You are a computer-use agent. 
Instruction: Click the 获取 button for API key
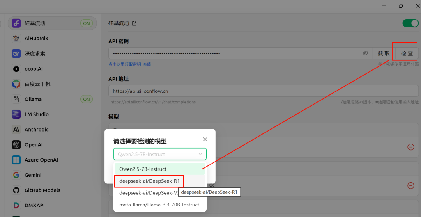[x=384, y=53]
